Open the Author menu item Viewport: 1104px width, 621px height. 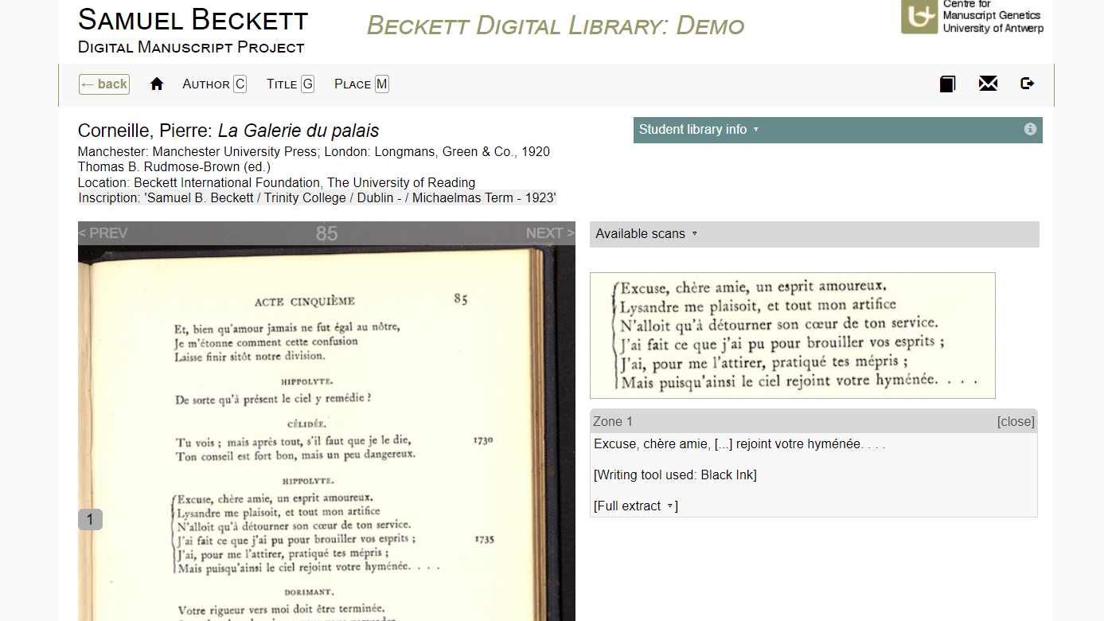[x=214, y=84]
